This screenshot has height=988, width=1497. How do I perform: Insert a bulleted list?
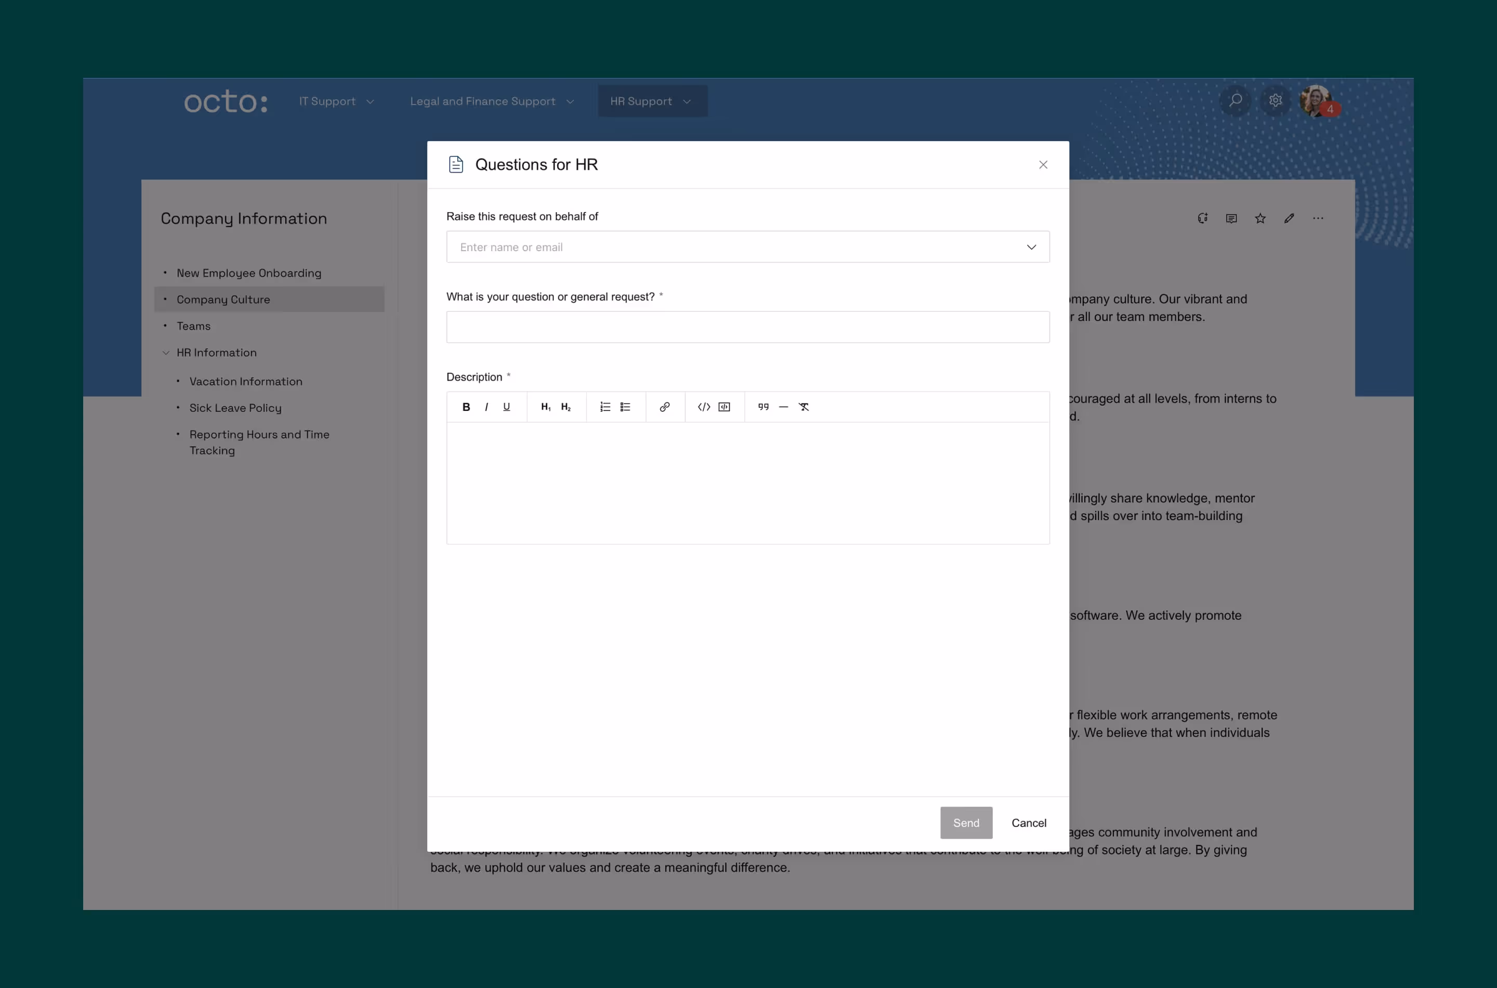(x=625, y=407)
